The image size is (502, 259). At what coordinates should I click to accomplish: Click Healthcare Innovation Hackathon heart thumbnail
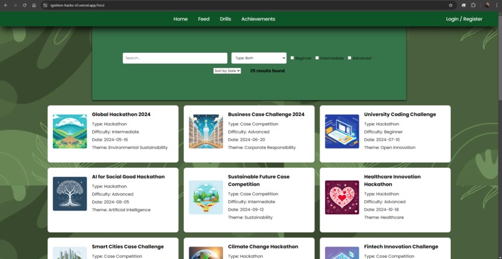pyautogui.click(x=342, y=198)
